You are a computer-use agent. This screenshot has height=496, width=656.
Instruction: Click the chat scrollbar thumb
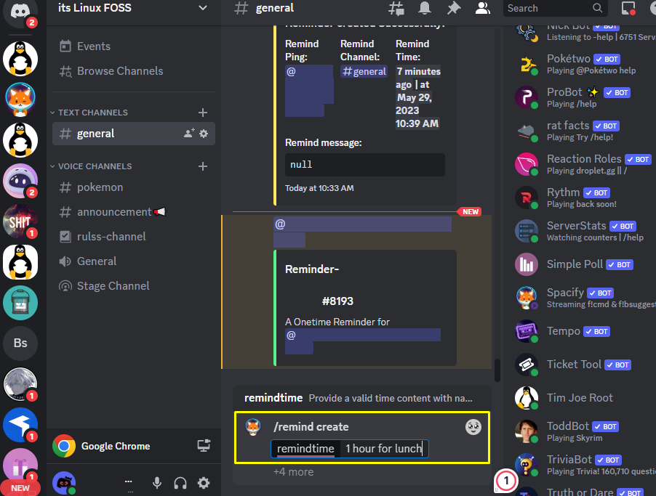(x=497, y=370)
